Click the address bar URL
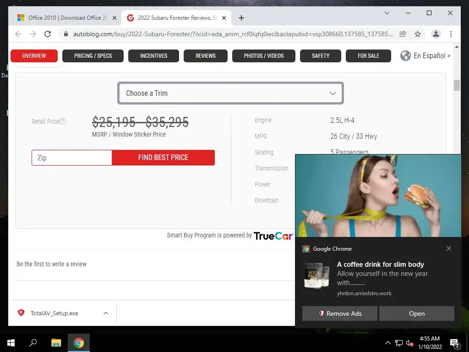 233,34
